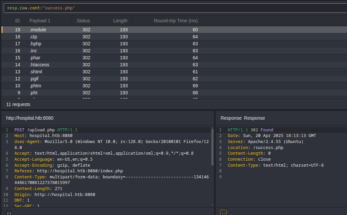Click the response Date header line
The image size is (347, 215).
(x=272, y=136)
